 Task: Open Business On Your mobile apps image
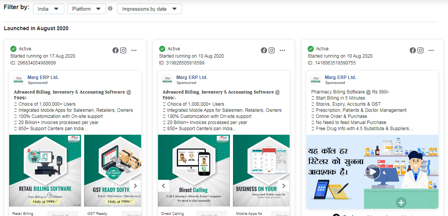click(x=261, y=171)
